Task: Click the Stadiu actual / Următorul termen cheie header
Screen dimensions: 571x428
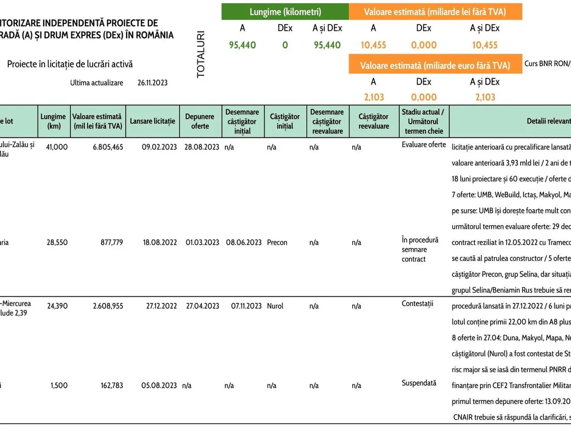Action: [423, 121]
